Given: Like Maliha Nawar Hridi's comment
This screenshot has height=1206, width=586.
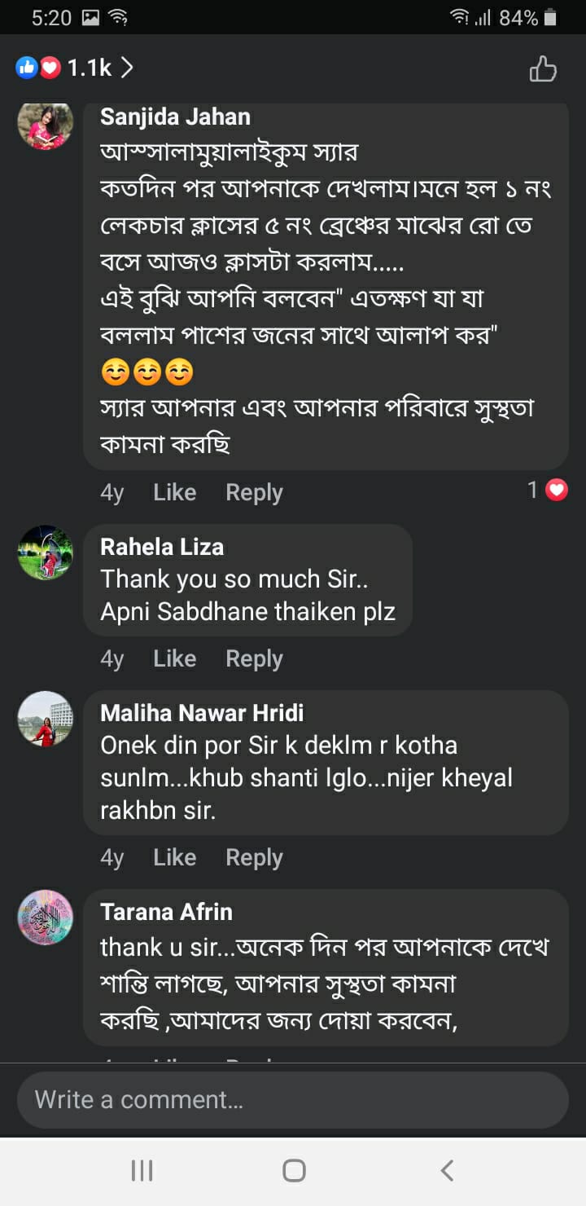Looking at the screenshot, I should pyautogui.click(x=174, y=857).
